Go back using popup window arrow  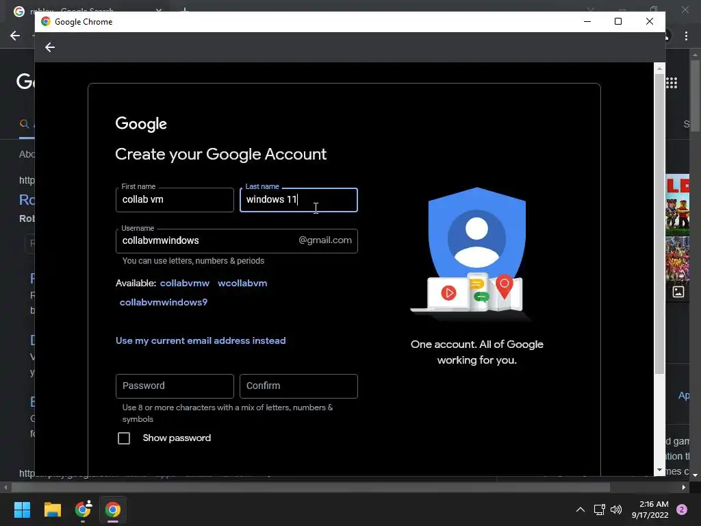pyautogui.click(x=49, y=47)
